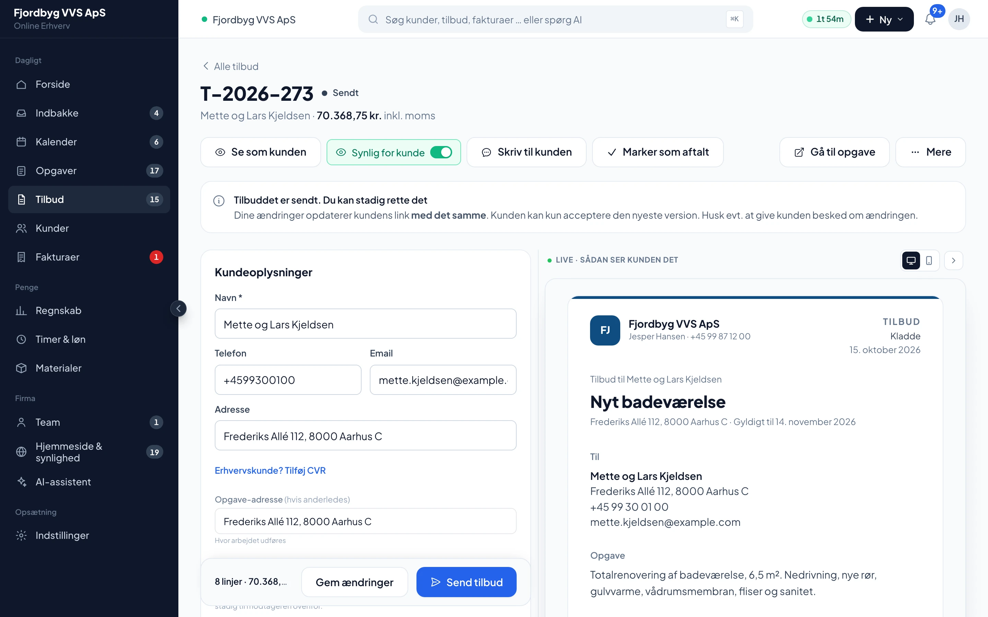The width and height of the screenshot is (988, 617).
Task: Open Kunder in the sidebar
Action: (89, 228)
